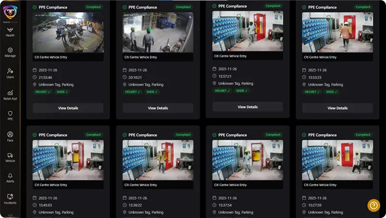Open the 15:38:22 camera snapshot thumbnail
The width and height of the screenshot is (386, 218).
click(x=158, y=160)
